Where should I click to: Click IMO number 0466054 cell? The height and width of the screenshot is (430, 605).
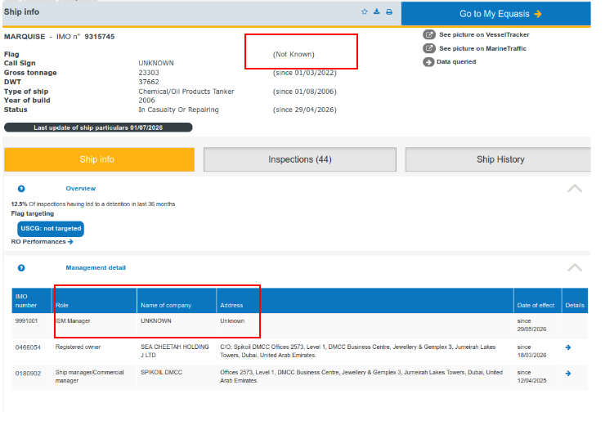pyautogui.click(x=28, y=347)
